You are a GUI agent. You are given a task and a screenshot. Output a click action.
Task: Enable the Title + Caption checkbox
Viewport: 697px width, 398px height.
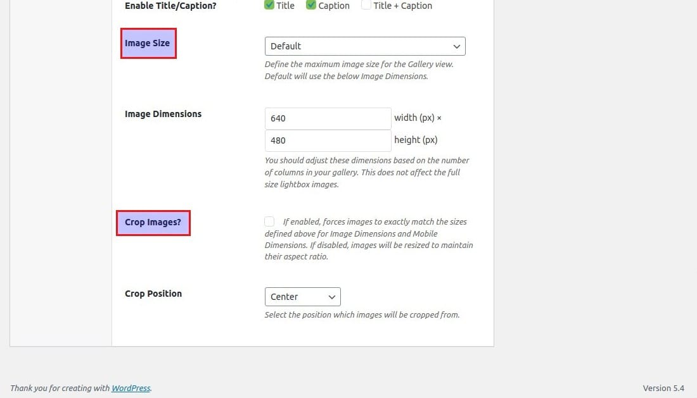coord(366,5)
